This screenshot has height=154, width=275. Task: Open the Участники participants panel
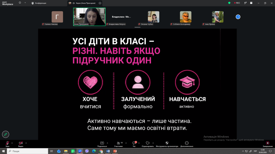(118, 144)
